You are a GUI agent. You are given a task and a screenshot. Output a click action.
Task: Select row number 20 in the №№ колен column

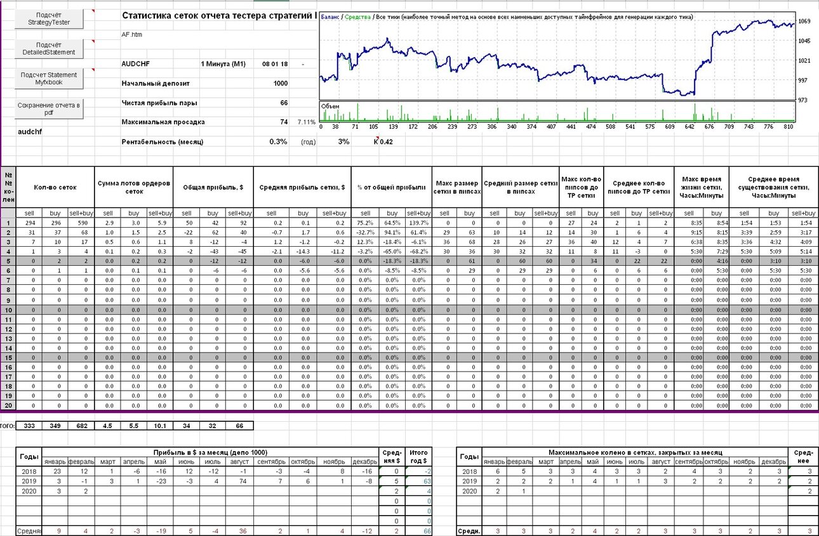pos(9,406)
